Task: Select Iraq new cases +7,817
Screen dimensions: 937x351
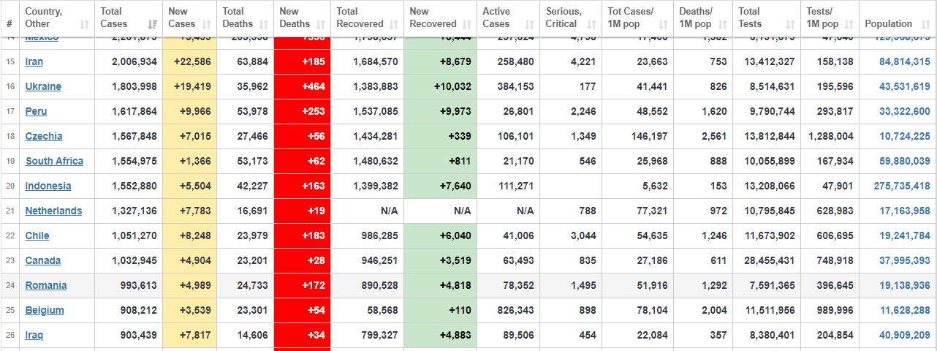Action: (x=190, y=335)
